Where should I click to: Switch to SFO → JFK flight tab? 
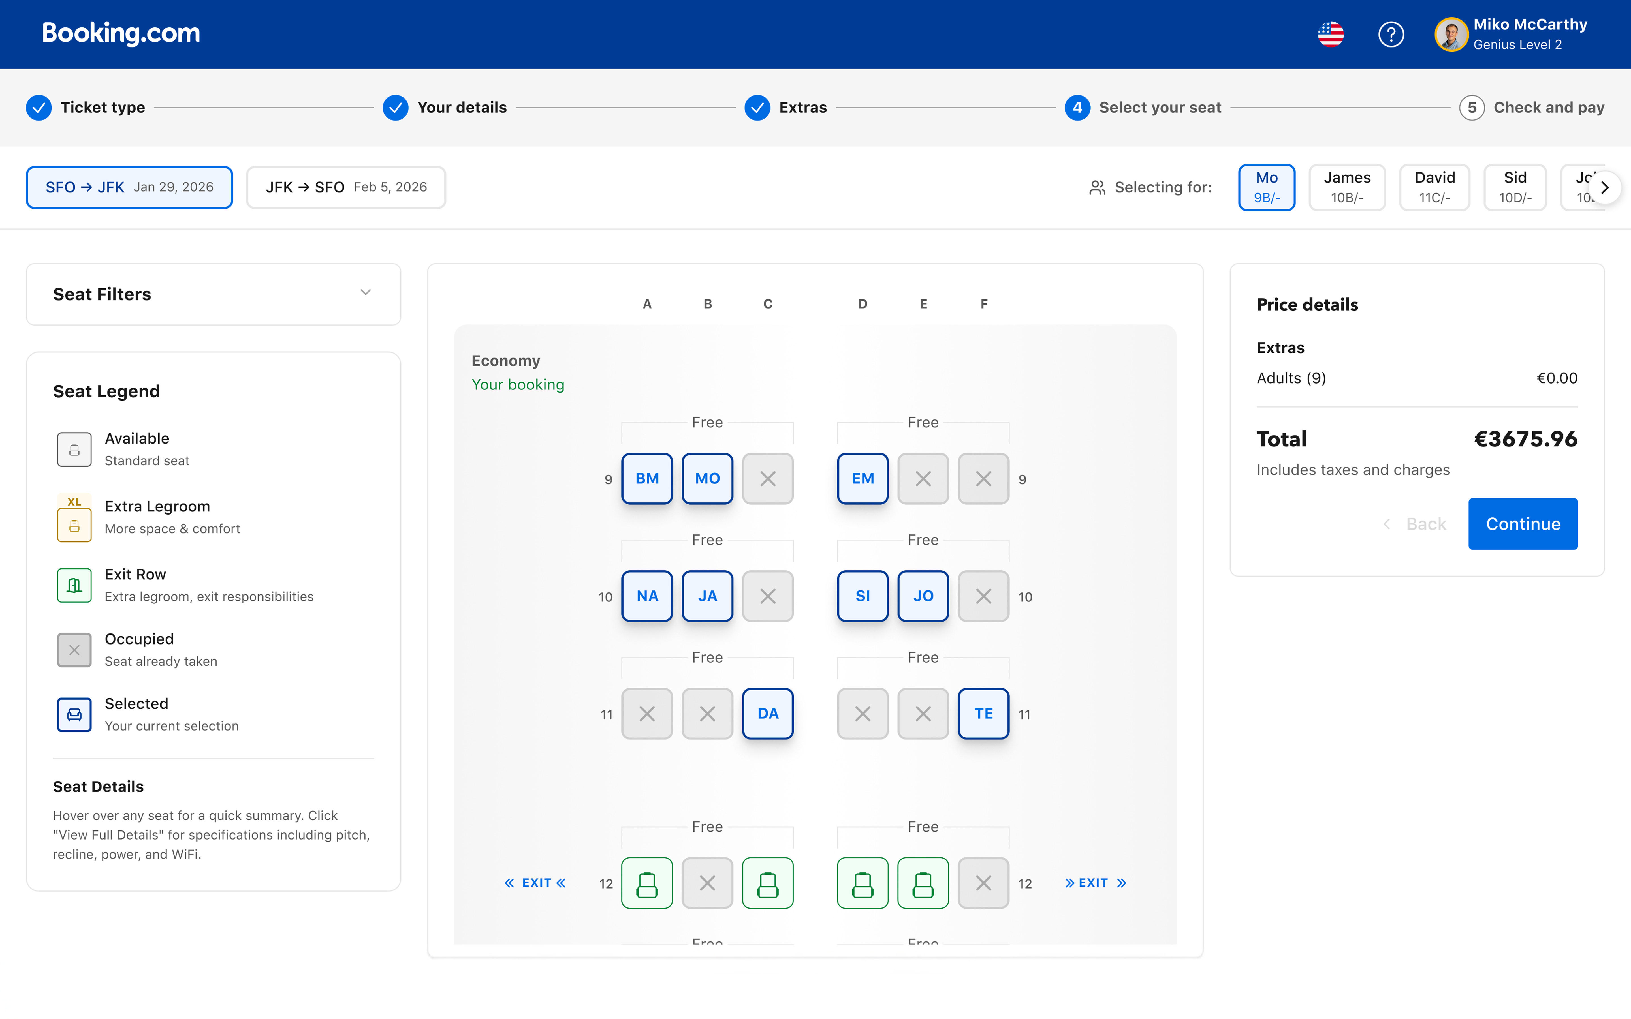[129, 187]
